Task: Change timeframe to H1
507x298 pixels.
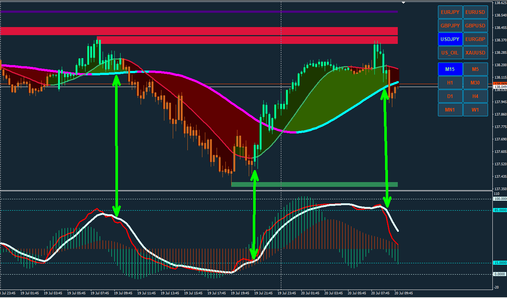Action: pos(450,83)
